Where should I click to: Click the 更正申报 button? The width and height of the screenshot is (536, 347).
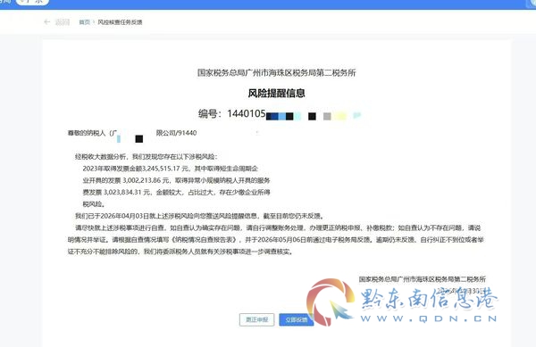point(256,319)
